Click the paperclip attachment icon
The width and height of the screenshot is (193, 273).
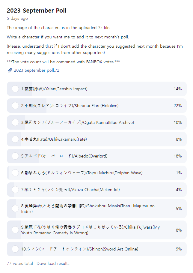pyautogui.click(x=10, y=70)
